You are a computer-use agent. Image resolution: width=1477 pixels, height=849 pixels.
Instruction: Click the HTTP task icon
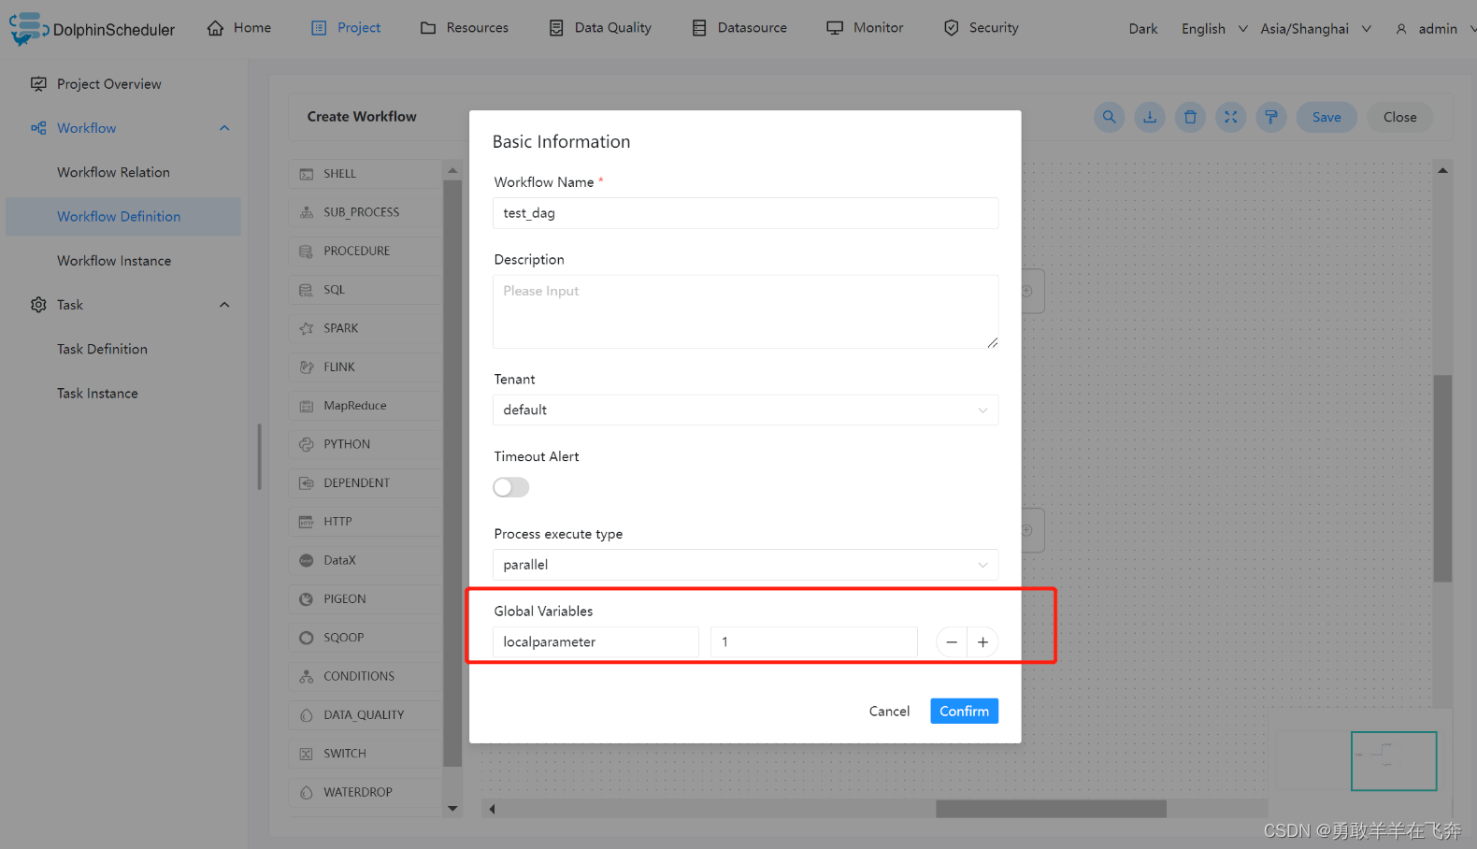tap(306, 522)
